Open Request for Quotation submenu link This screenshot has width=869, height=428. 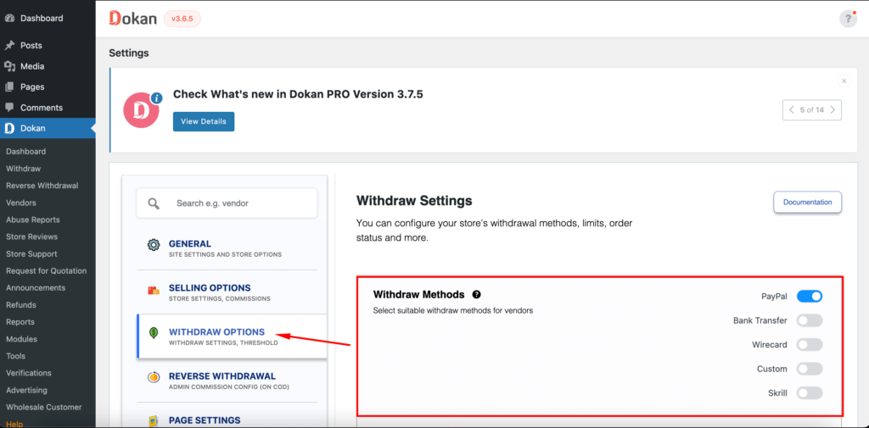click(47, 270)
